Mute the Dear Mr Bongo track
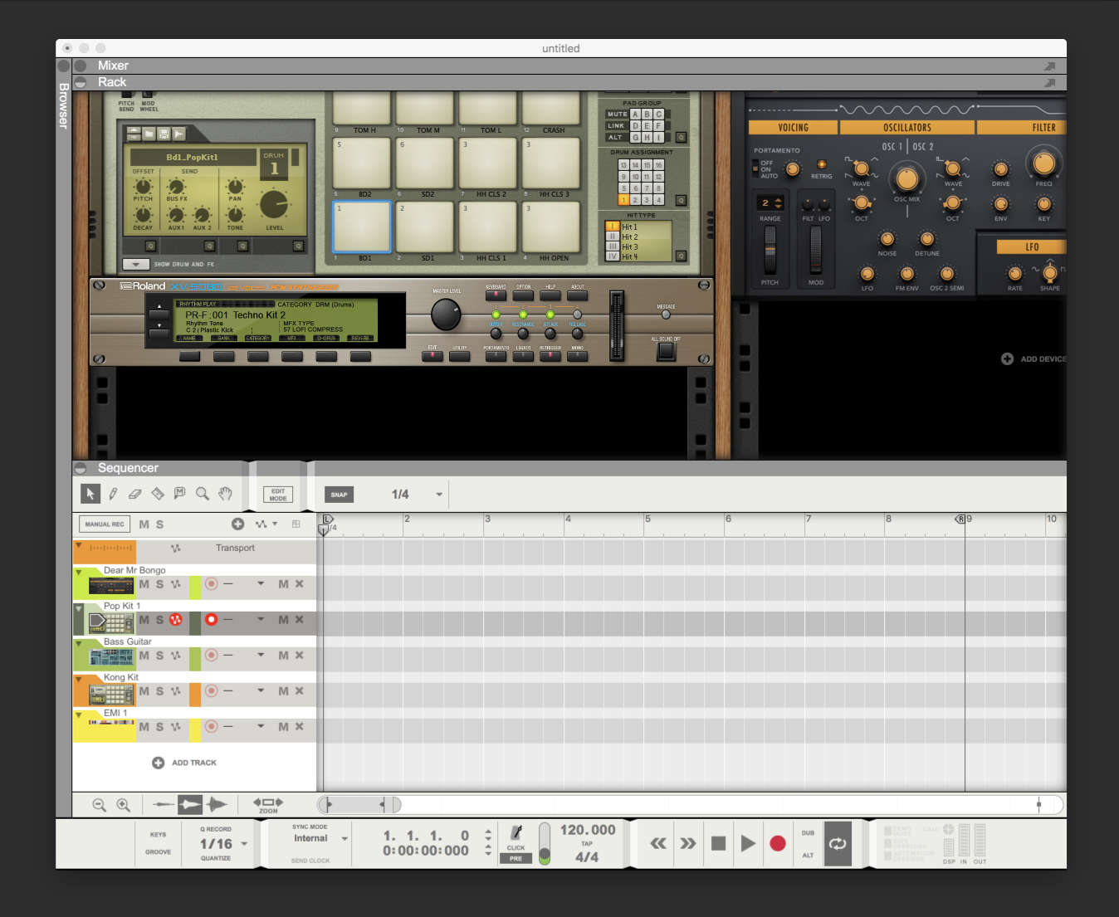1119x917 pixels. click(144, 584)
